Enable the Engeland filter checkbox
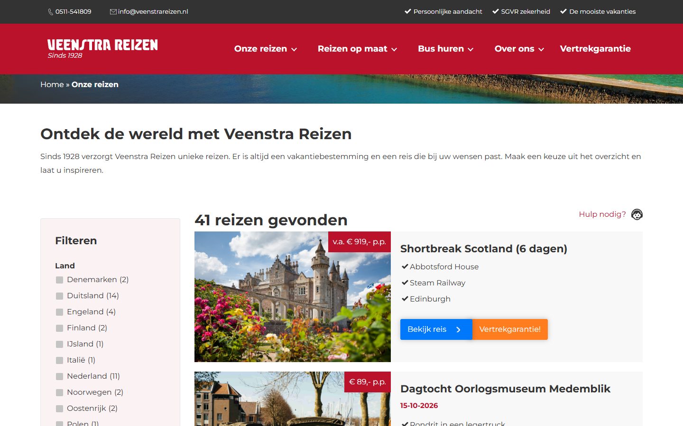The height and width of the screenshot is (426, 683). (x=59, y=312)
